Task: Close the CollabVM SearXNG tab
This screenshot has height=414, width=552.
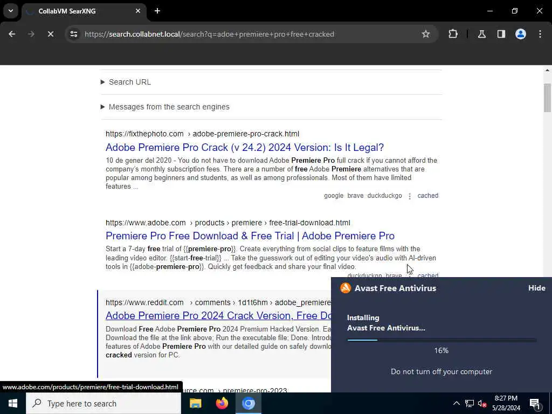Action: [x=138, y=11]
